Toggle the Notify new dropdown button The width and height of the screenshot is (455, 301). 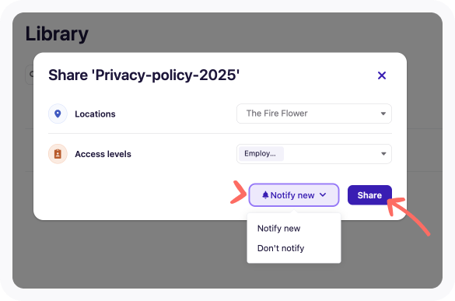(294, 195)
